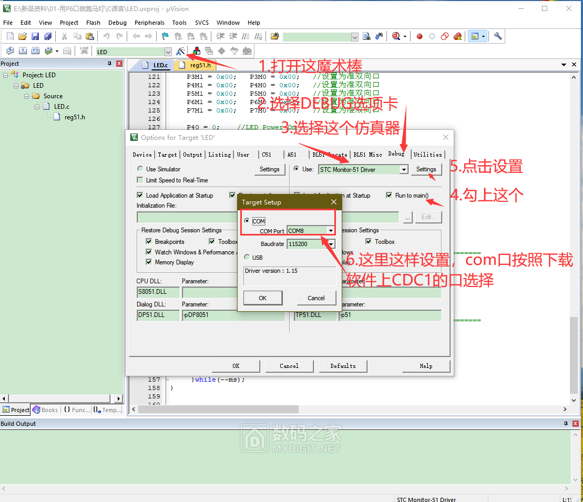Collapse the Source folder in Project tree
Viewport: 583px width, 502px height.
click(x=26, y=96)
